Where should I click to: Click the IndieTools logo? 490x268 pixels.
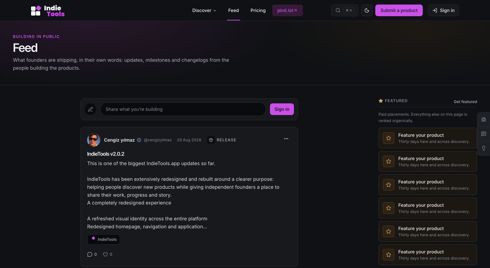click(x=48, y=11)
